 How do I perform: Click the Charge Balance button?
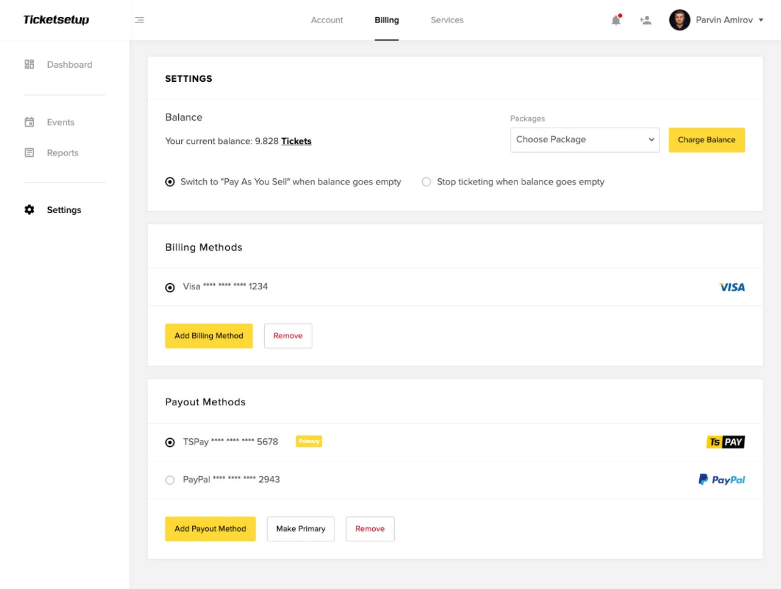(x=706, y=139)
